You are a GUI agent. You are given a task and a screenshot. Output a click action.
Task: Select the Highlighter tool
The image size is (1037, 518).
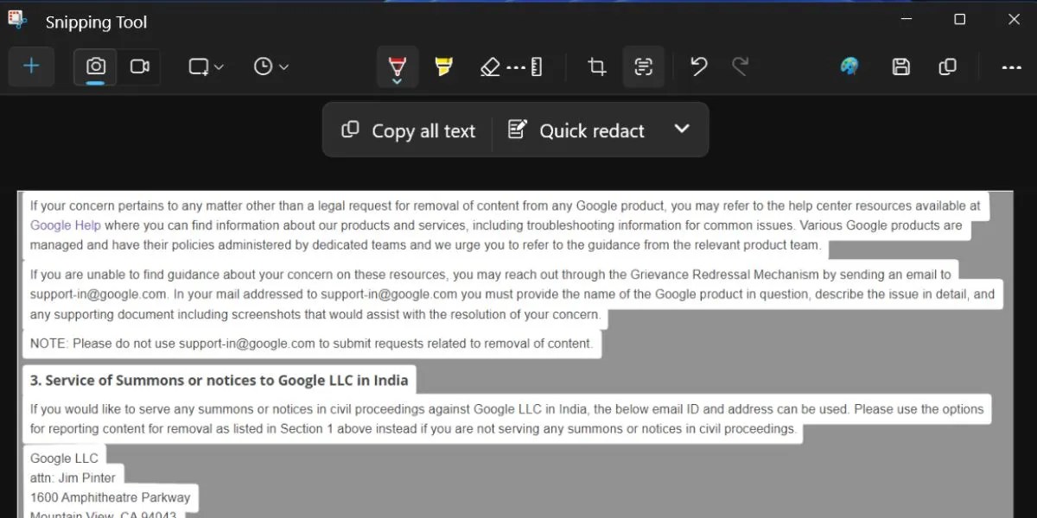443,66
